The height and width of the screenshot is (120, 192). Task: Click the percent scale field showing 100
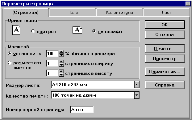coord(52,54)
